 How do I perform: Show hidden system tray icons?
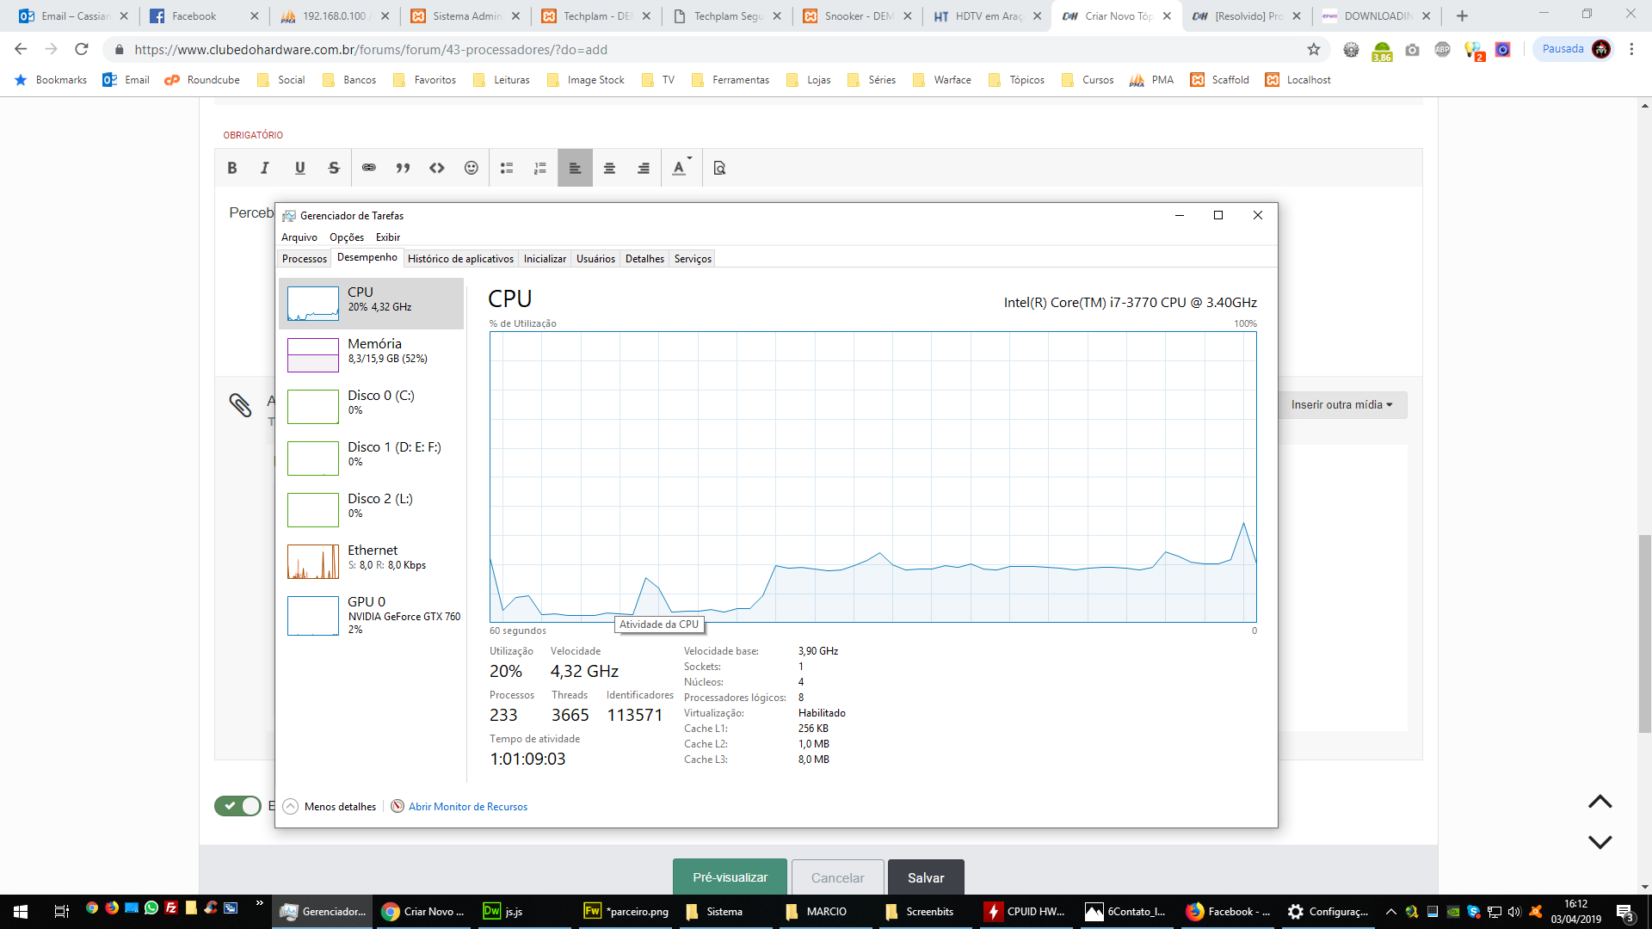coord(1391,912)
